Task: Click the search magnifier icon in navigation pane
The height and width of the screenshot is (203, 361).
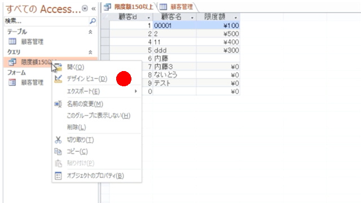Action: pos(93,21)
